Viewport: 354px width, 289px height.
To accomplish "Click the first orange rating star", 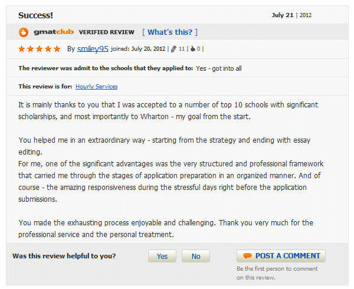I will point(22,48).
